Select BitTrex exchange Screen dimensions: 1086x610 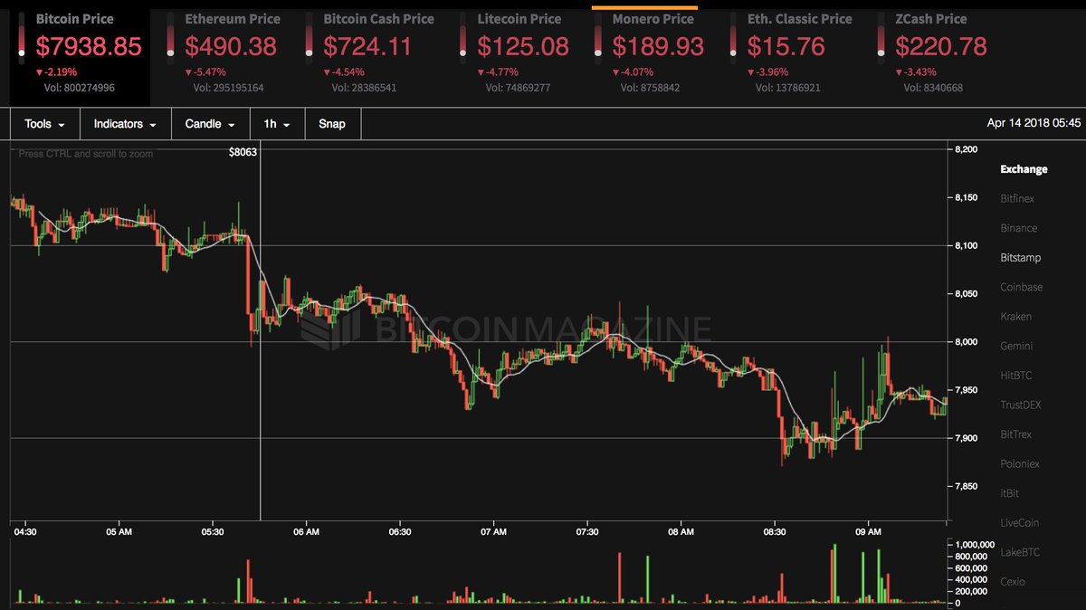coord(1015,434)
